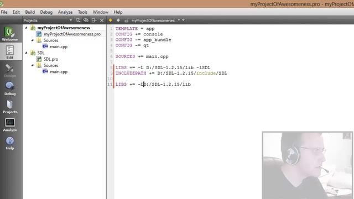
Task: Open the Tools menu
Action: (x=82, y=12)
